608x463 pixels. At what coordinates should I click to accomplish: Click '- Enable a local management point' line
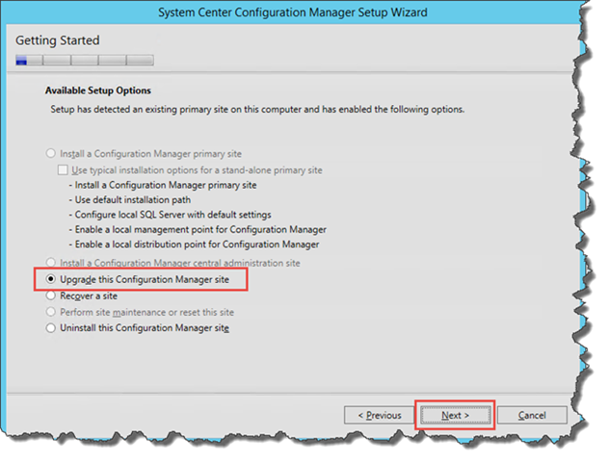(x=198, y=230)
